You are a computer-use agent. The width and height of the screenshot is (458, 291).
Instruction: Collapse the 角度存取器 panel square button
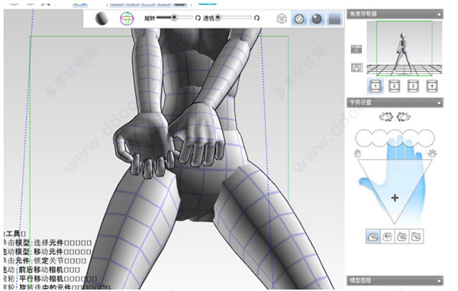(439, 14)
